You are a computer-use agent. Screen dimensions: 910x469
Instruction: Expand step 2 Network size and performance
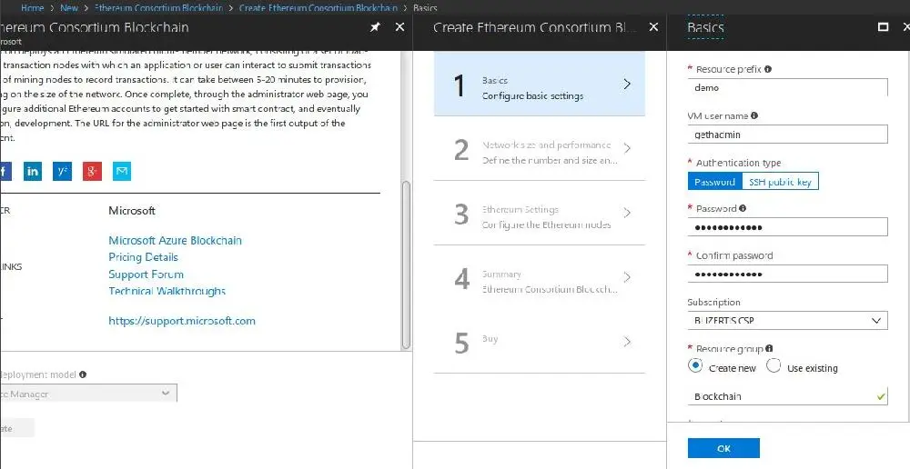point(540,152)
